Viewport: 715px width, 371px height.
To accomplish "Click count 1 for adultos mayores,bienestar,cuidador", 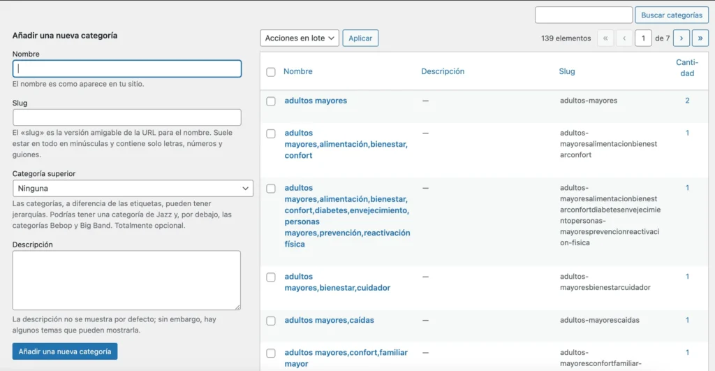I will coord(687,276).
